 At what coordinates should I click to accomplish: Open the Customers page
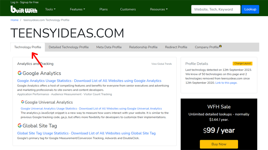tap(128, 10)
